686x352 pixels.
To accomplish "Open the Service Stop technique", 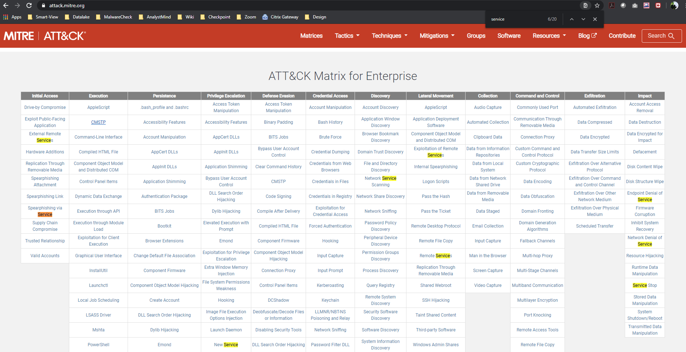I will pos(645,285).
